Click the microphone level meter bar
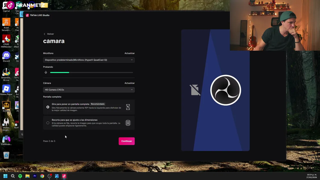 91,72
